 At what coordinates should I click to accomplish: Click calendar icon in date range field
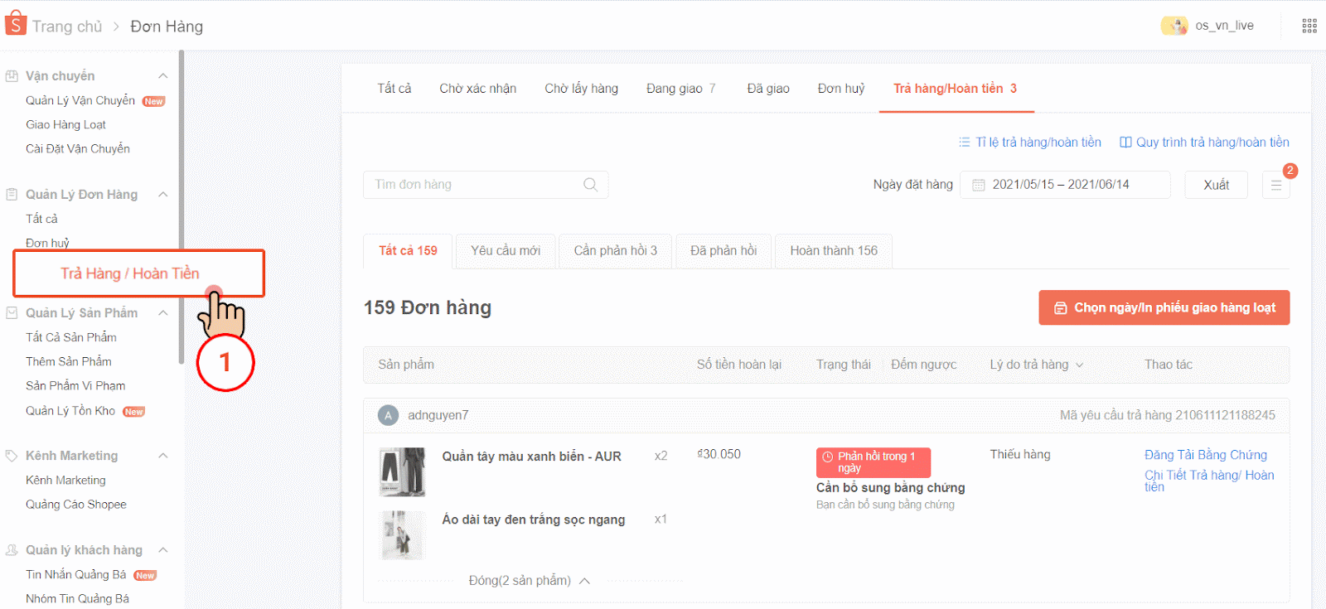pyautogui.click(x=979, y=185)
